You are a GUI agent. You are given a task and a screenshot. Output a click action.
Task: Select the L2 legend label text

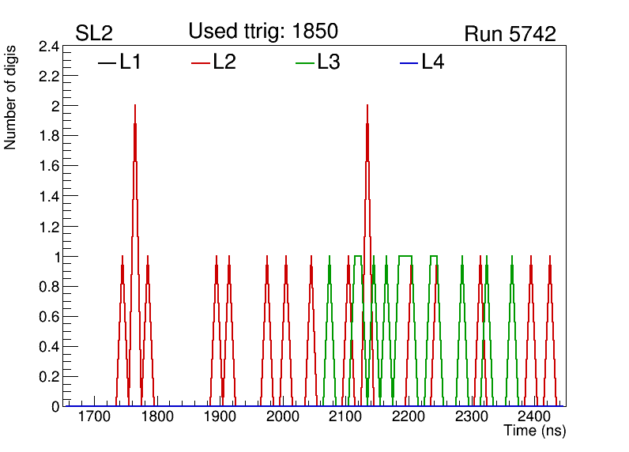[224, 62]
